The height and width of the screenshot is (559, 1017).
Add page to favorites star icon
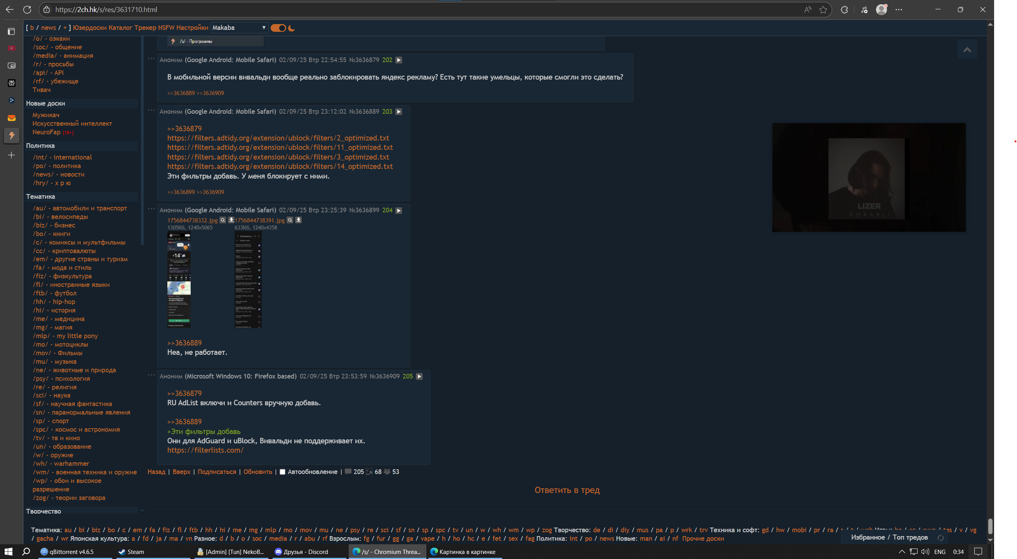(x=823, y=9)
